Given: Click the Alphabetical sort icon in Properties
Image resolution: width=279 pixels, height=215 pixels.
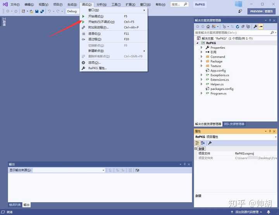Looking at the screenshot, I should (x=203, y=143).
